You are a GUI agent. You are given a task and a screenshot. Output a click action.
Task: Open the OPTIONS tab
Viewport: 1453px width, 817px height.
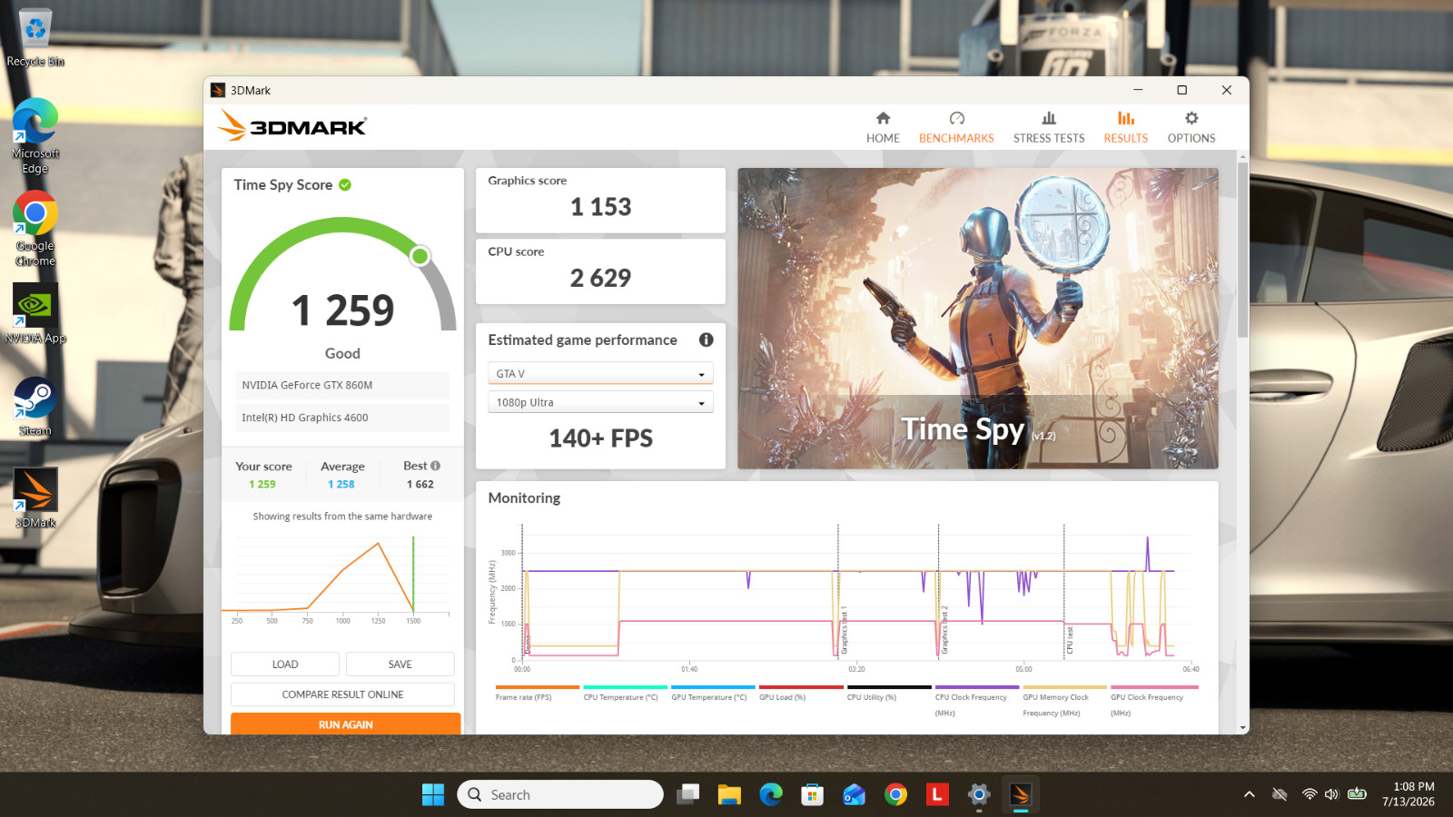coord(1191,128)
